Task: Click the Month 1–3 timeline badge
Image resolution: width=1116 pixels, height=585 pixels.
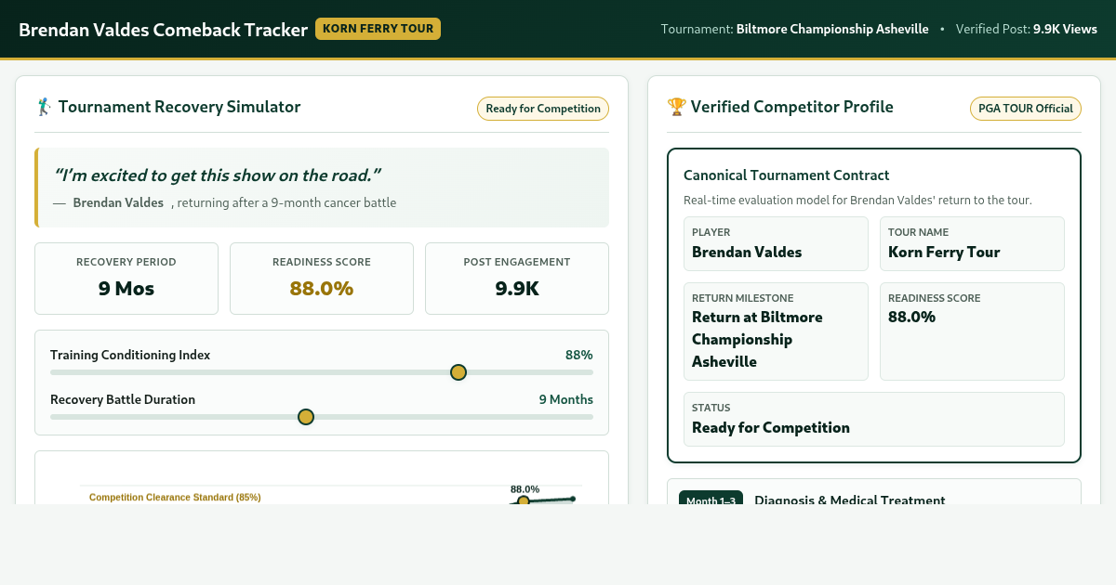Action: pos(711,500)
